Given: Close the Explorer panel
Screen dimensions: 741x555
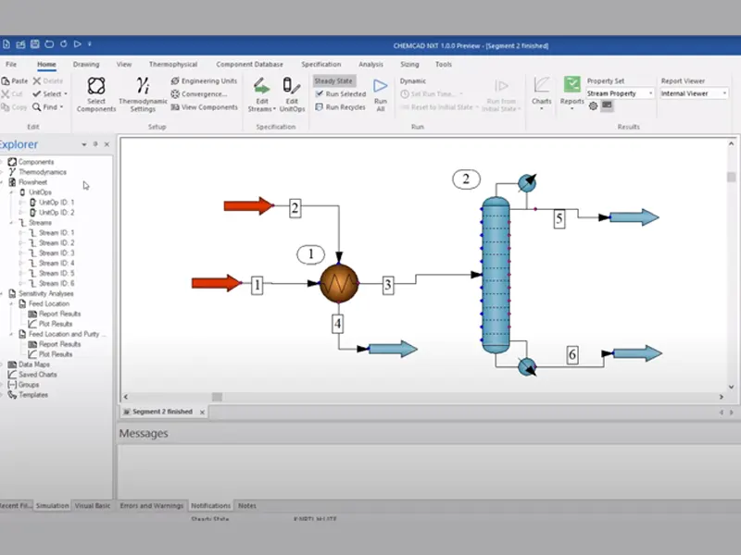Looking at the screenshot, I should click(107, 144).
